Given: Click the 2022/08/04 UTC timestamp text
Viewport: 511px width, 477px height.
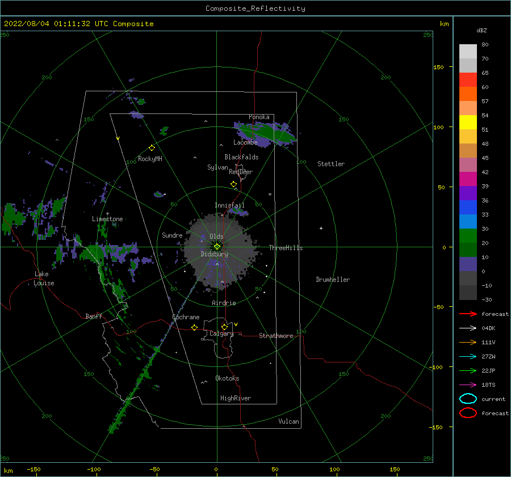Looking at the screenshot, I should pos(78,24).
